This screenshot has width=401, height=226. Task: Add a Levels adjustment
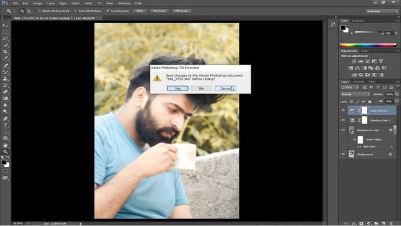361,62
